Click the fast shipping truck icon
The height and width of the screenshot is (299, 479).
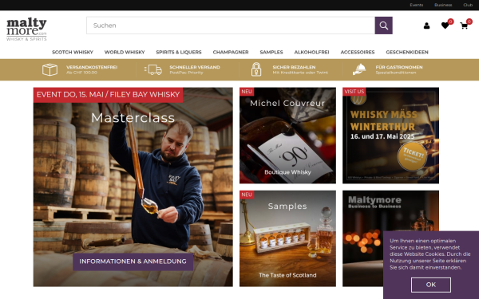point(153,69)
